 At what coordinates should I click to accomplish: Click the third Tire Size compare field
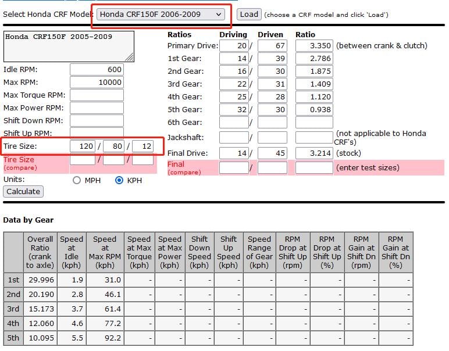pos(142,159)
